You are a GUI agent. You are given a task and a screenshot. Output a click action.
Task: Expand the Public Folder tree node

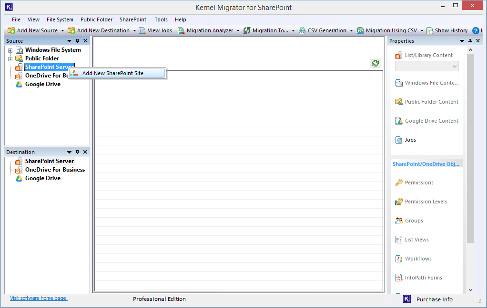click(x=10, y=59)
